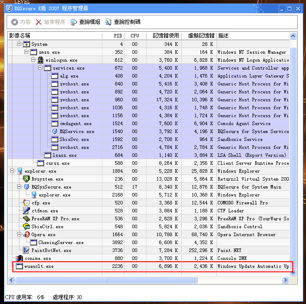Click the Rvsystem.exe green shield icon

pyautogui.click(x=26, y=179)
